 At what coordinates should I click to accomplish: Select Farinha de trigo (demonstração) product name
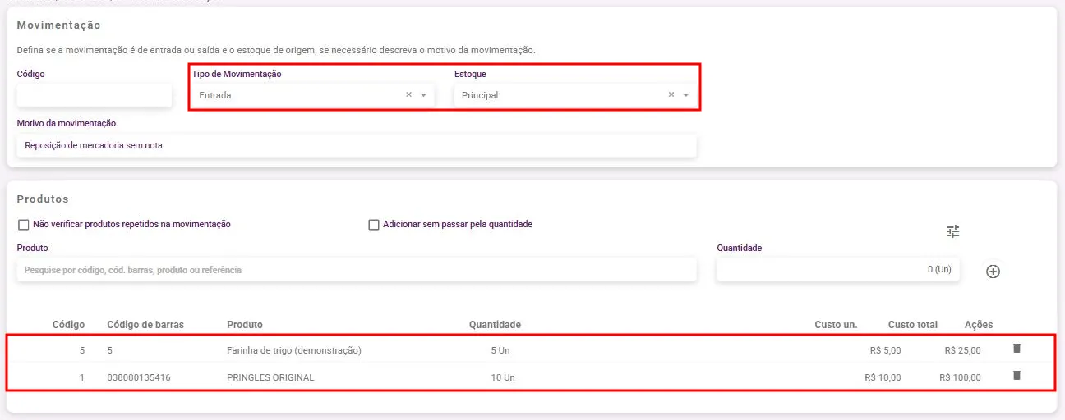point(294,350)
